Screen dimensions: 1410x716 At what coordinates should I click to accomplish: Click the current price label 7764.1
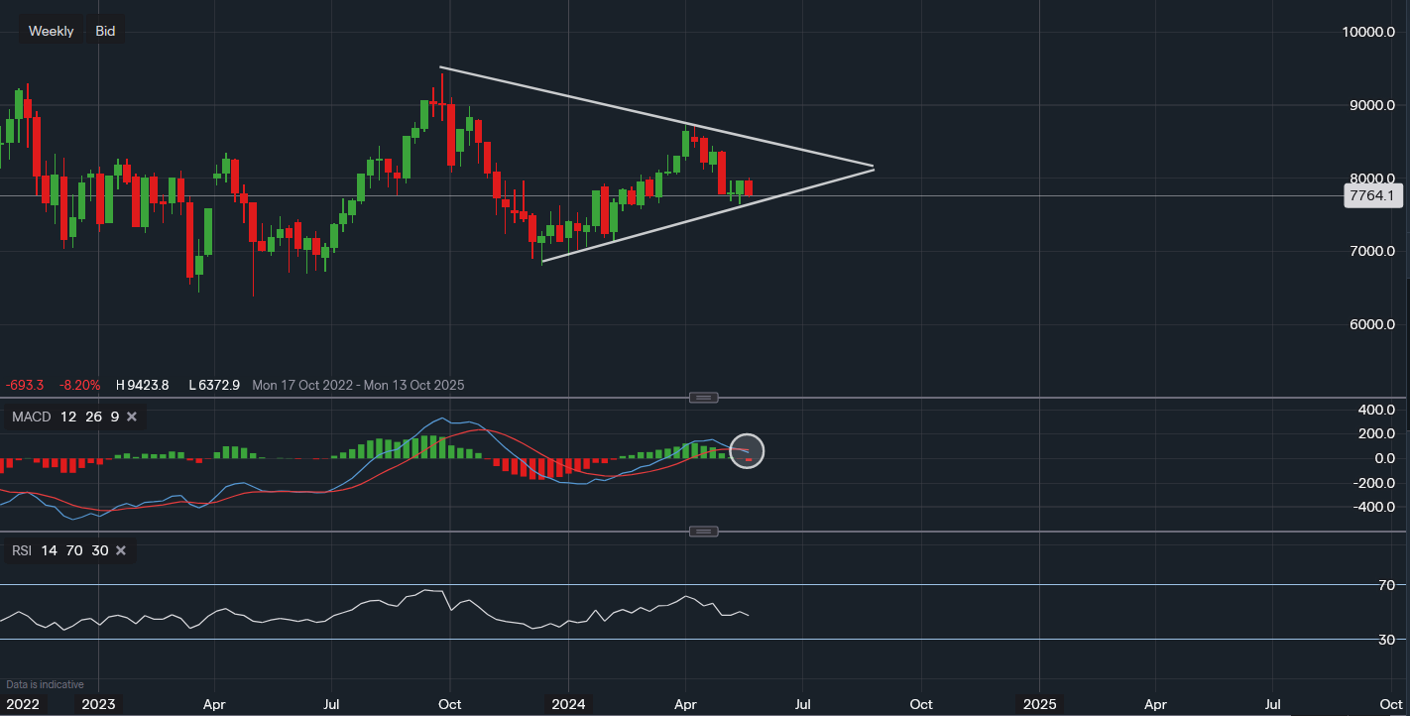(1372, 196)
